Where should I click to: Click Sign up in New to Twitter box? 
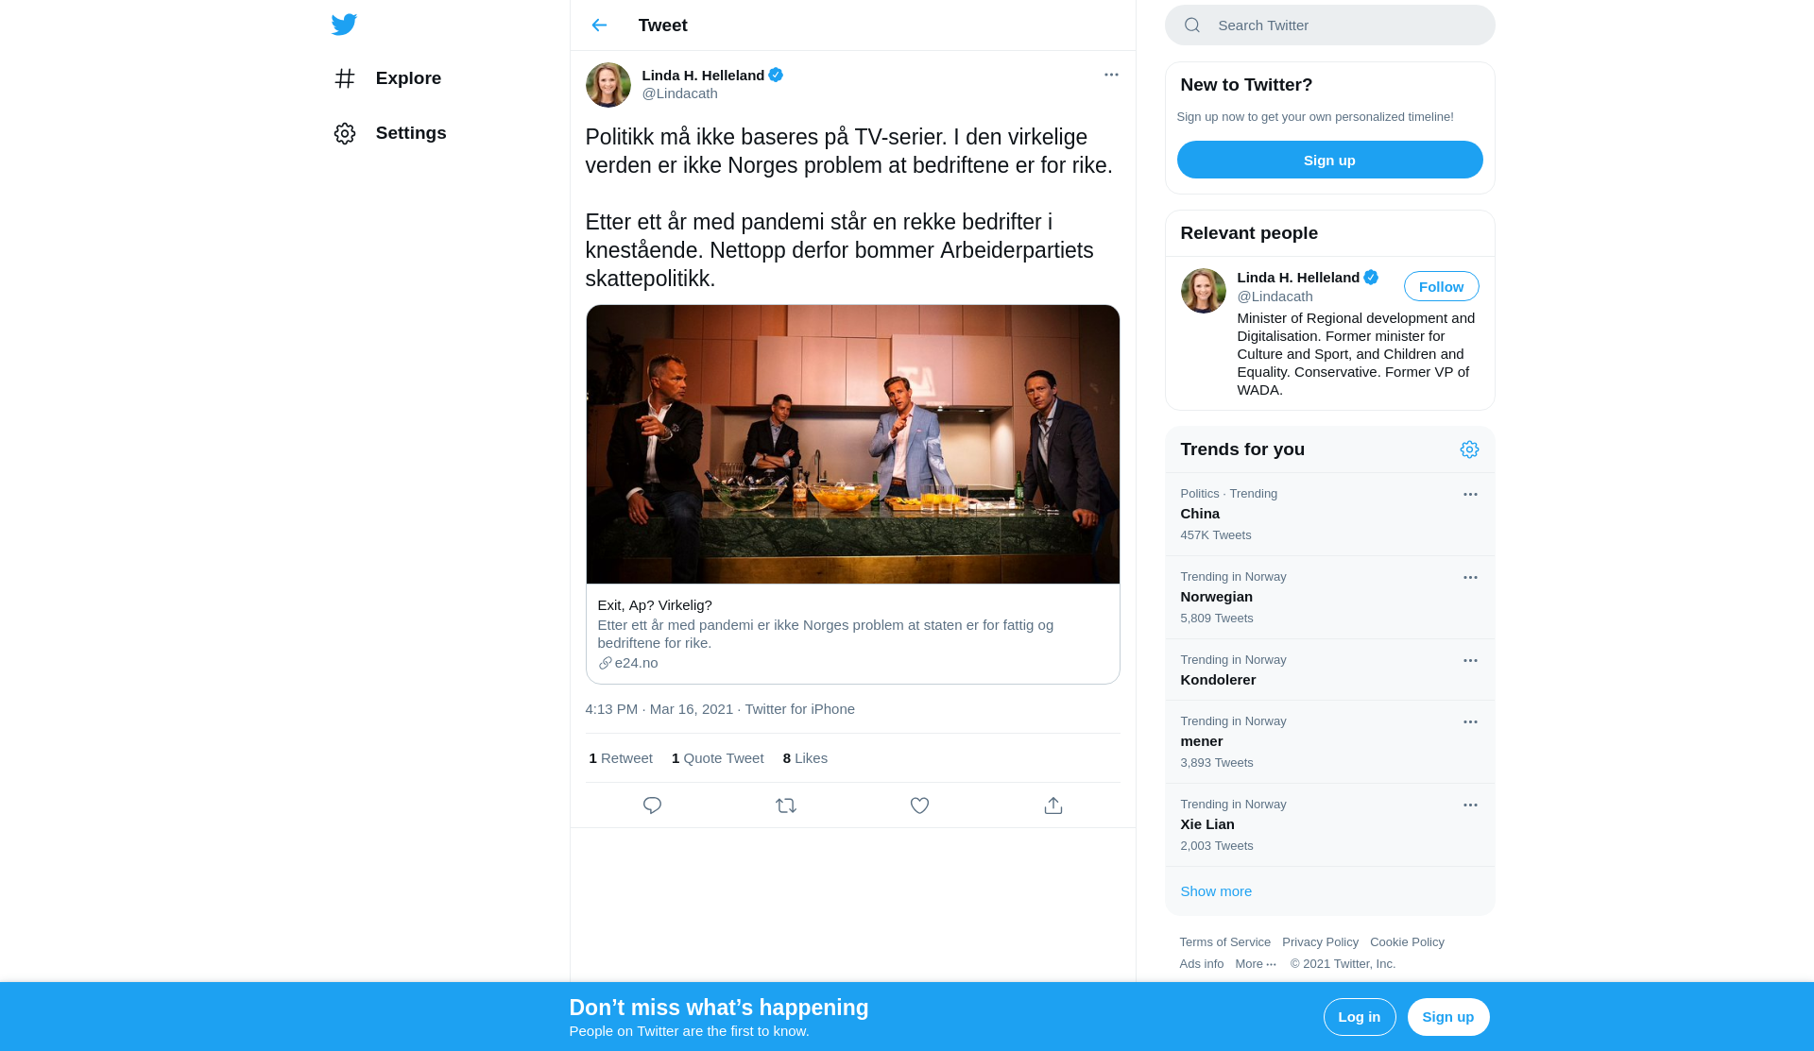(x=1329, y=160)
